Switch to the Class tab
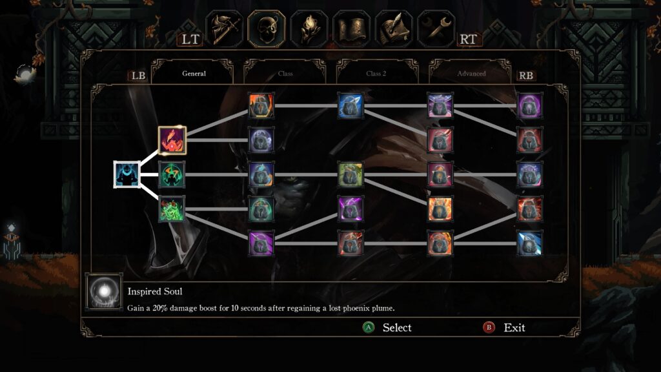 [285, 74]
